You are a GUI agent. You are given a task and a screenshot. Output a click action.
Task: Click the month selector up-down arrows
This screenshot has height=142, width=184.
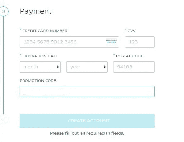pyautogui.click(x=58, y=67)
